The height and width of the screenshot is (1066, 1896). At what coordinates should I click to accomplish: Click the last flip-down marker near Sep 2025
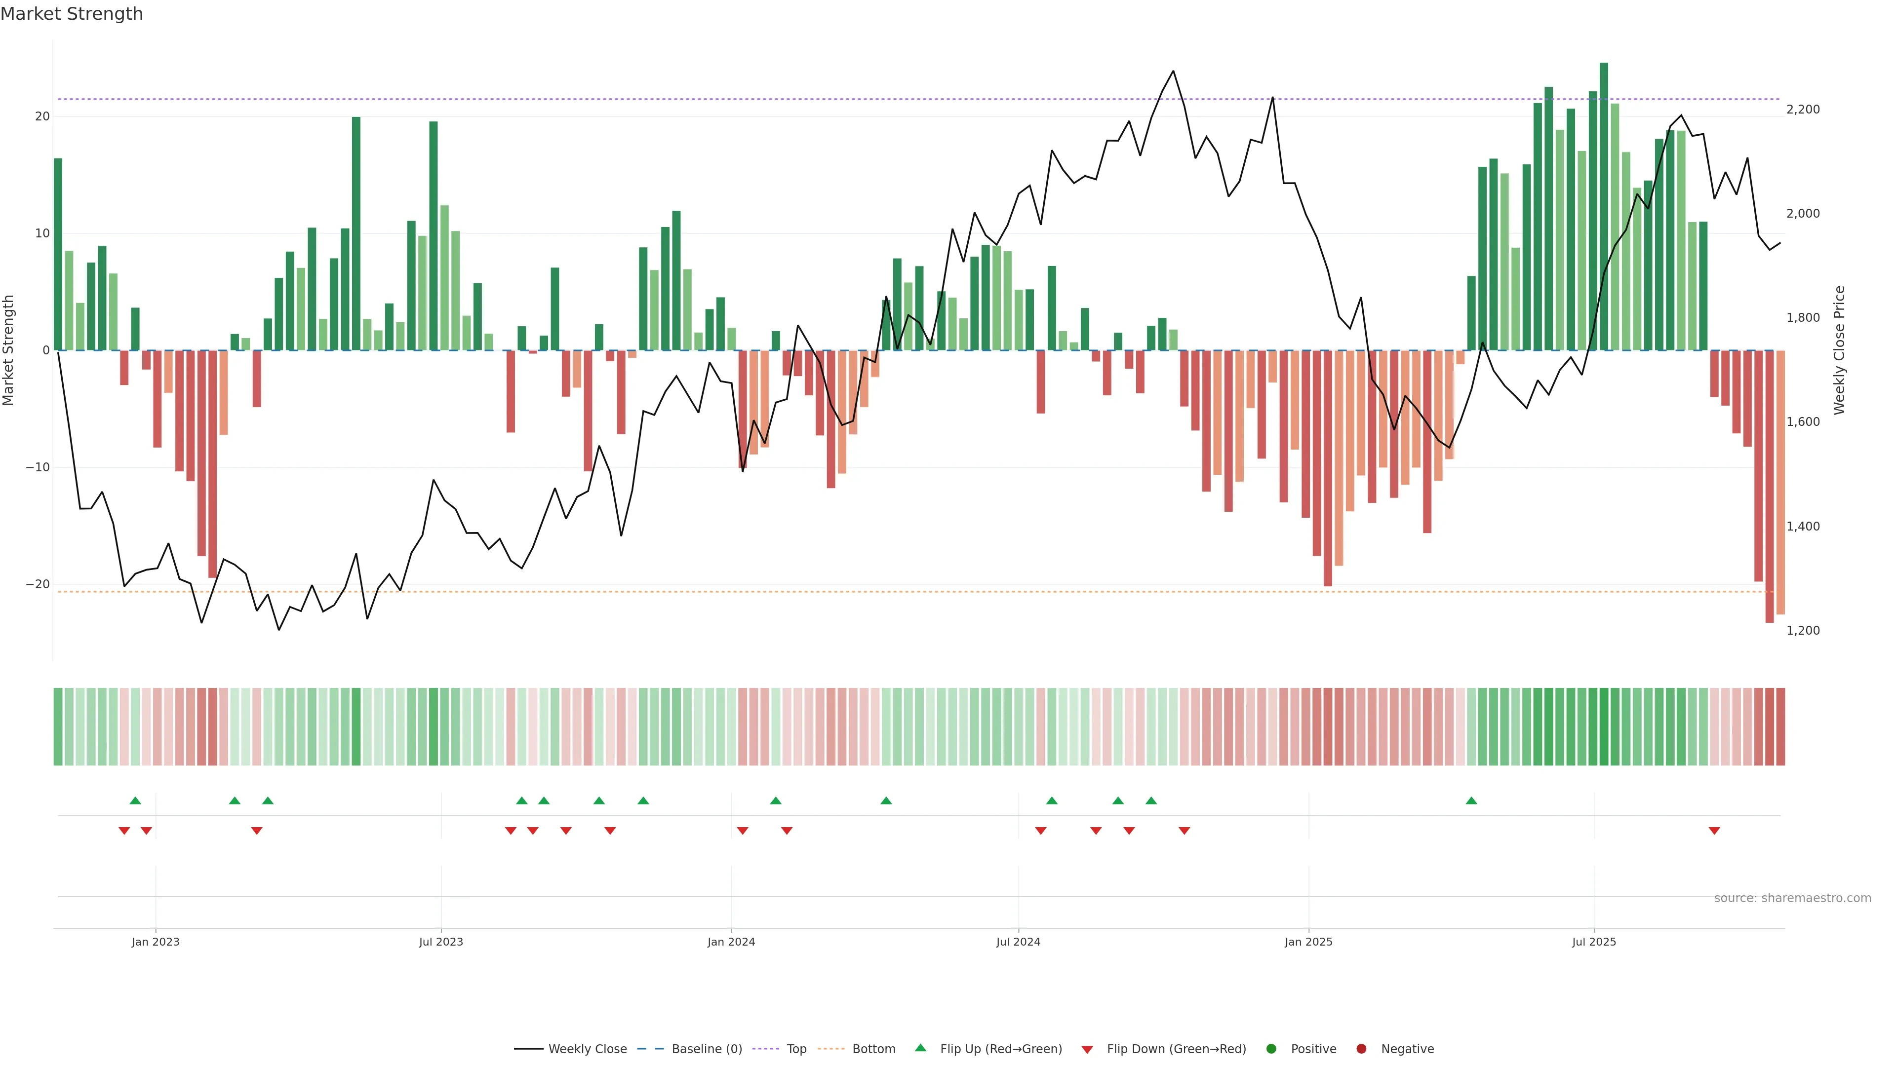coord(1714,831)
